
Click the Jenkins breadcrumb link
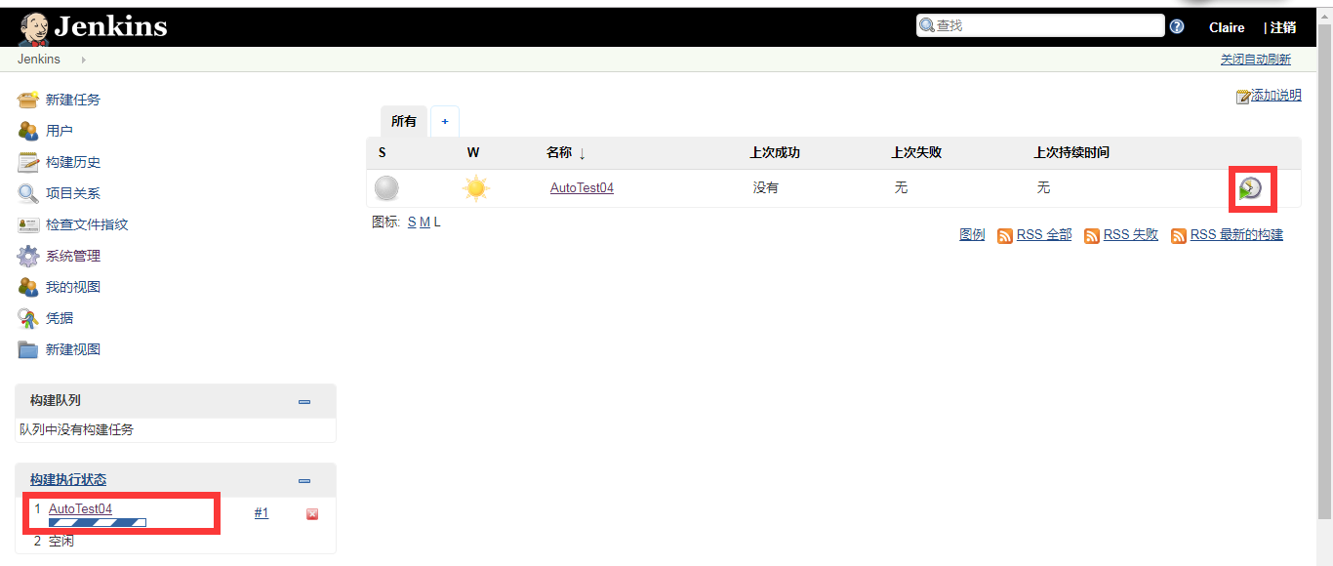39,60
